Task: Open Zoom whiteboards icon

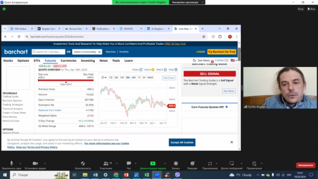Action: pos(232,164)
